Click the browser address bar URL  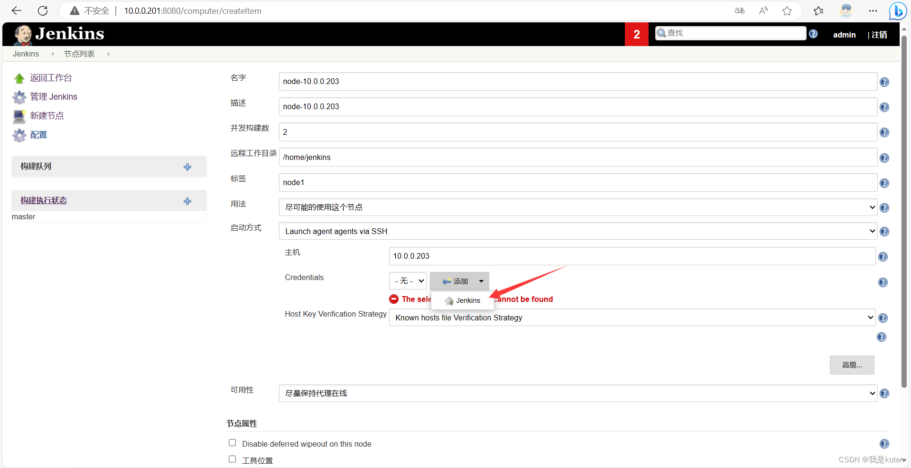[x=193, y=10]
